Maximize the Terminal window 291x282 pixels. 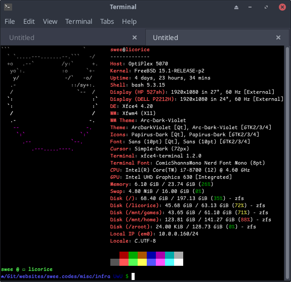click(266, 7)
